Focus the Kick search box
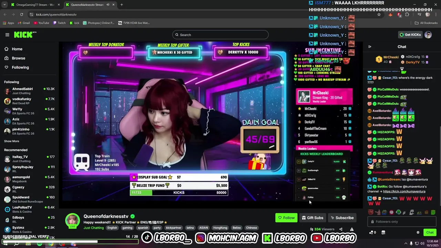 tap(220, 35)
